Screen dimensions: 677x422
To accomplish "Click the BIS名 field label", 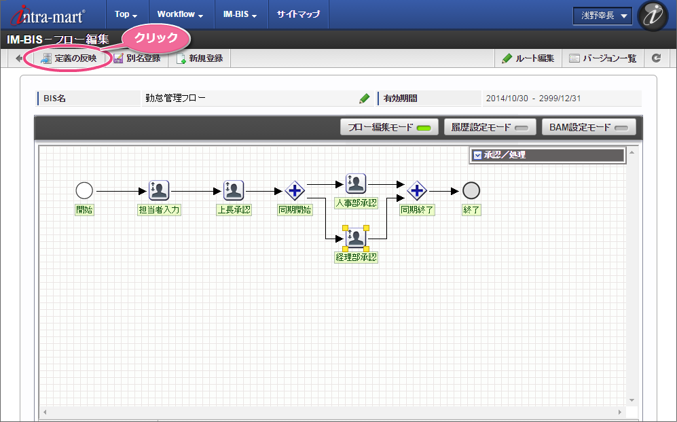I will tap(55, 99).
